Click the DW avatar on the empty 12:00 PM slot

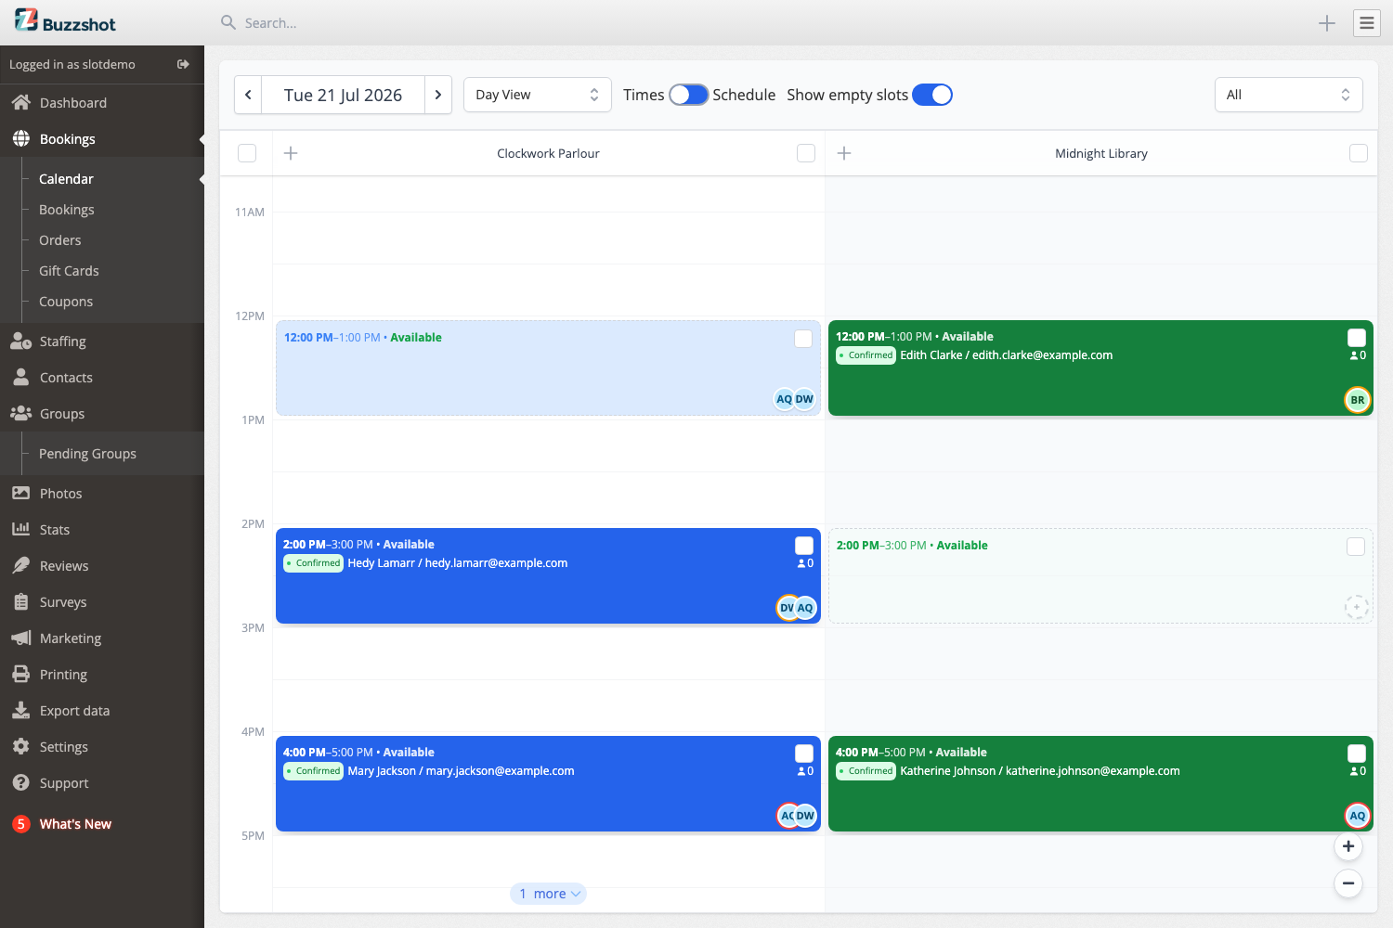point(804,399)
